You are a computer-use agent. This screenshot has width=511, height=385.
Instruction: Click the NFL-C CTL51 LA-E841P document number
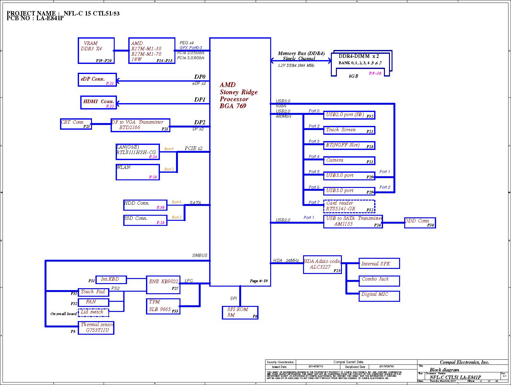click(x=455, y=377)
